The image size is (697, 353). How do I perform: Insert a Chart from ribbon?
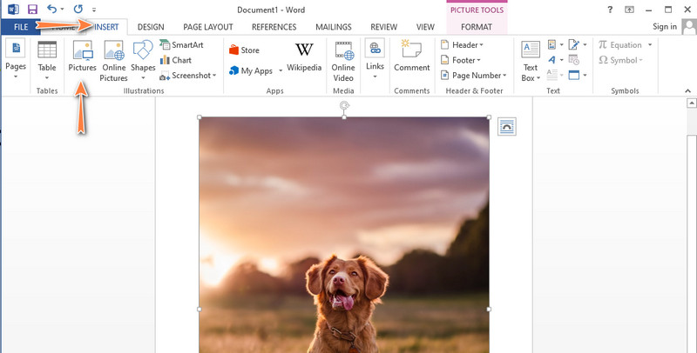pos(176,61)
